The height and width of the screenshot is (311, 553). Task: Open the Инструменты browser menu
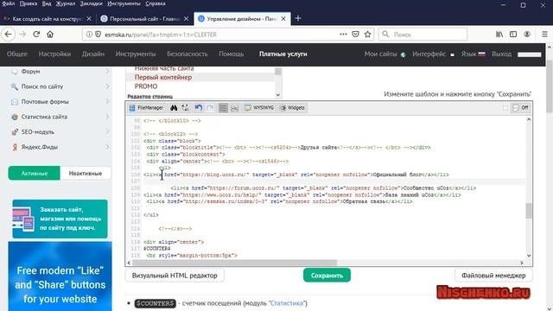[124, 3]
